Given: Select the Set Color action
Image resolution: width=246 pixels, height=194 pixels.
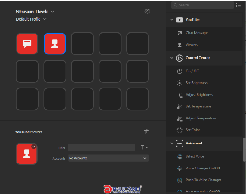Looking at the screenshot, I should click(x=204, y=130).
